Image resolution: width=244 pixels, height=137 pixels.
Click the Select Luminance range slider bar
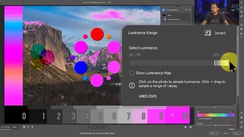179,63
